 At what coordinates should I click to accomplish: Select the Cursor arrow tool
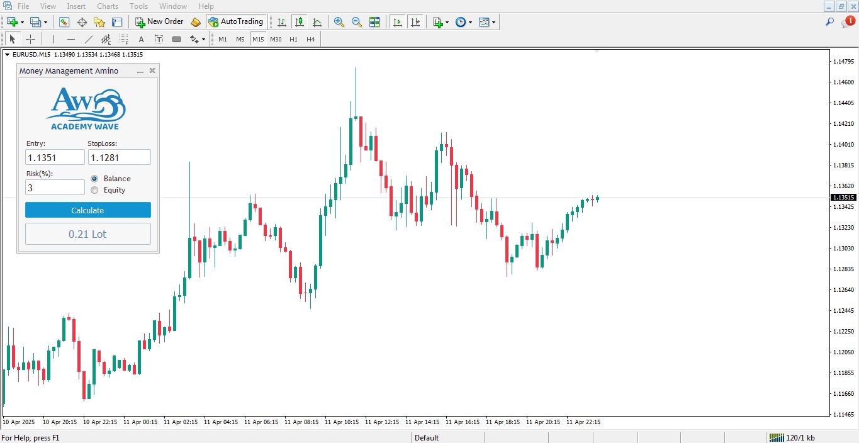coord(13,39)
